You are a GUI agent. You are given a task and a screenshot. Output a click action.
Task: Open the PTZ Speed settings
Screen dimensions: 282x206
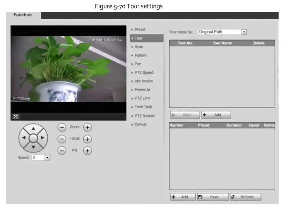pyautogui.click(x=144, y=73)
